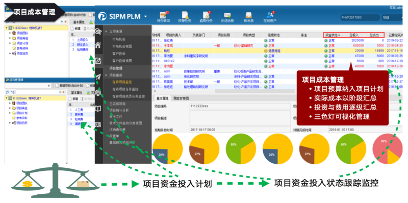The width and height of the screenshot is (408, 203).
Task: Click 涂料建筑漆研究所 department cell
Action: tap(196, 56)
